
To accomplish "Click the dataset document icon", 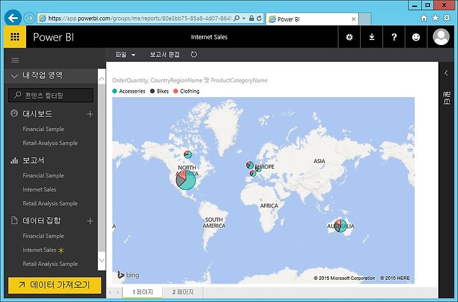I will [x=14, y=220].
